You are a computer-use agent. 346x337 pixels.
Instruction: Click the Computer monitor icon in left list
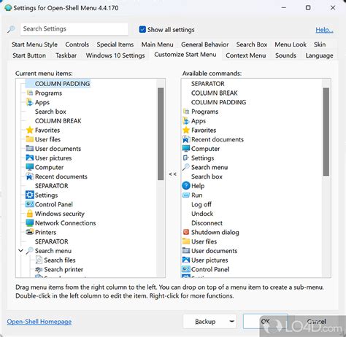coord(30,167)
